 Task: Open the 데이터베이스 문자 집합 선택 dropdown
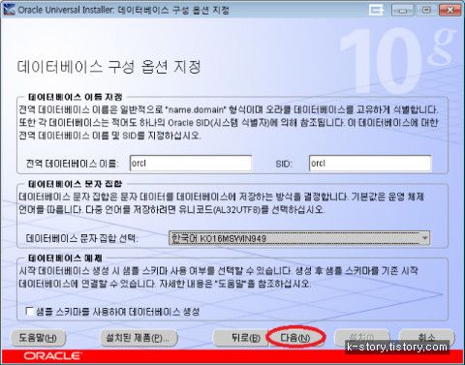point(299,238)
